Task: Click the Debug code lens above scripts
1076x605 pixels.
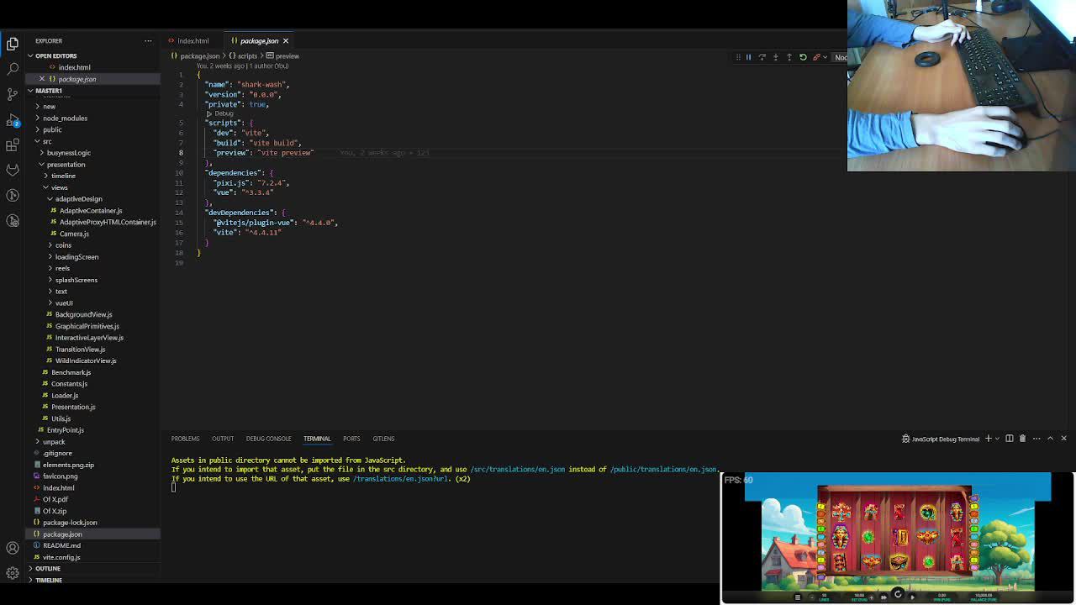Action: (x=219, y=113)
